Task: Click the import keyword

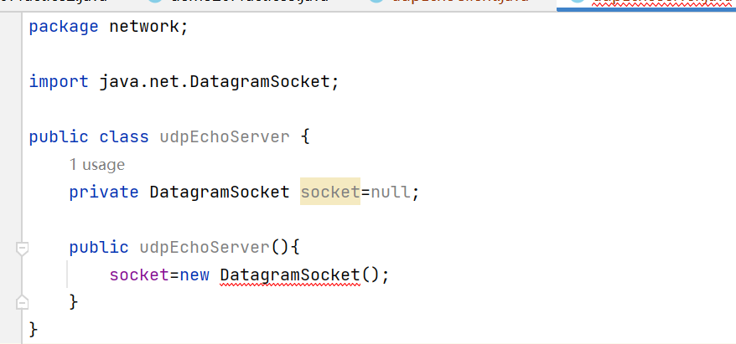Action: point(58,81)
